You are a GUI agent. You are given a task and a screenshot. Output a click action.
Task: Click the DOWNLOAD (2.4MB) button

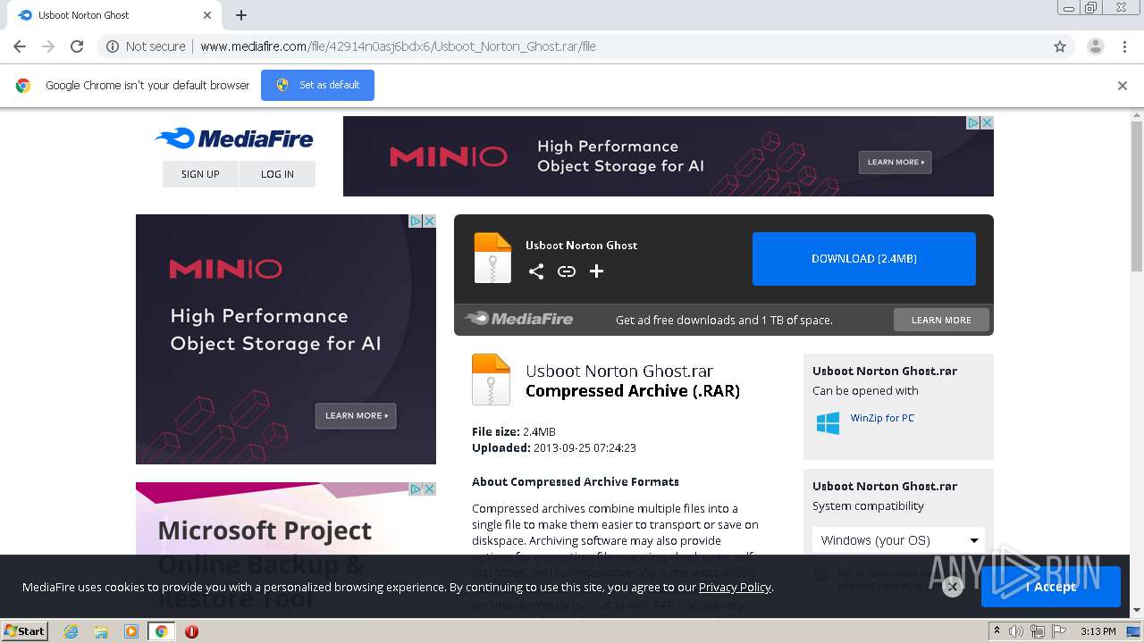click(864, 259)
